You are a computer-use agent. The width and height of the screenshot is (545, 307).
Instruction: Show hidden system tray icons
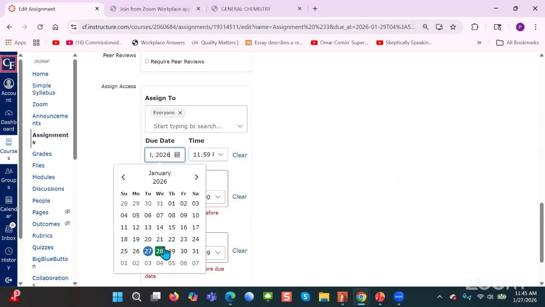click(x=439, y=297)
